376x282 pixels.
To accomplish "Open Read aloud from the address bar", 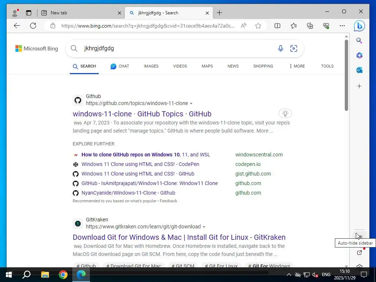I will [x=243, y=26].
